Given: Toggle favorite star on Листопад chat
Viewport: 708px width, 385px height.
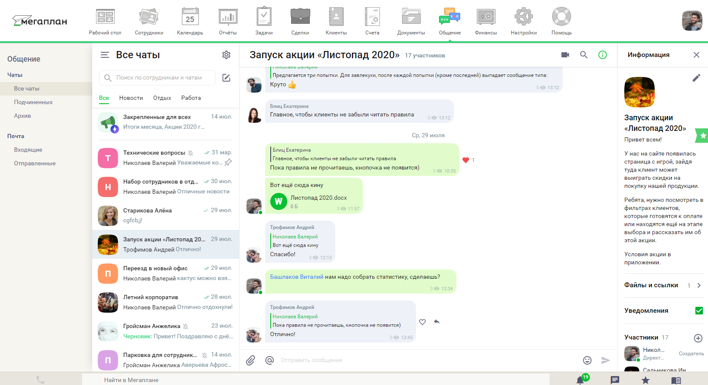Looking at the screenshot, I should (702, 136).
